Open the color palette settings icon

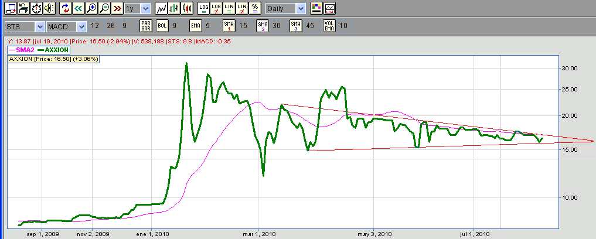pyautogui.click(x=316, y=9)
